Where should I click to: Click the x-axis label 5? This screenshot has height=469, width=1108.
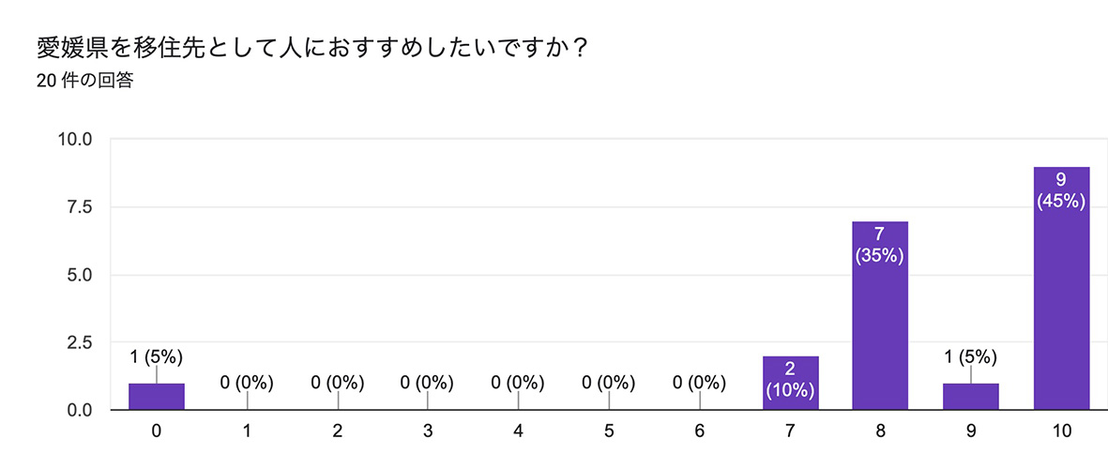609,431
